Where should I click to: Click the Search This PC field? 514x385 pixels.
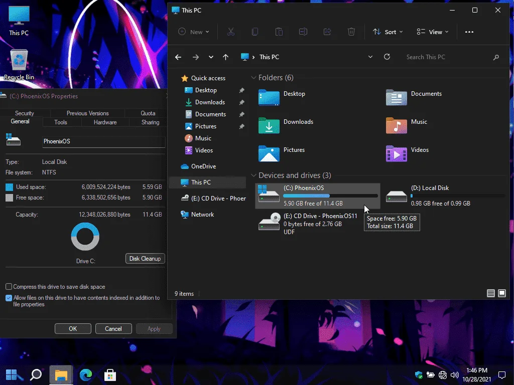pyautogui.click(x=448, y=57)
